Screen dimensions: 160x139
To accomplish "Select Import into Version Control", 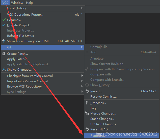I will tap(42, 81).
